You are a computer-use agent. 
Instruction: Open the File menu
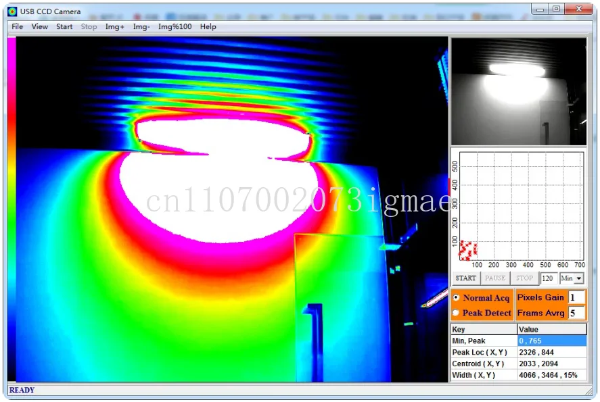[17, 27]
